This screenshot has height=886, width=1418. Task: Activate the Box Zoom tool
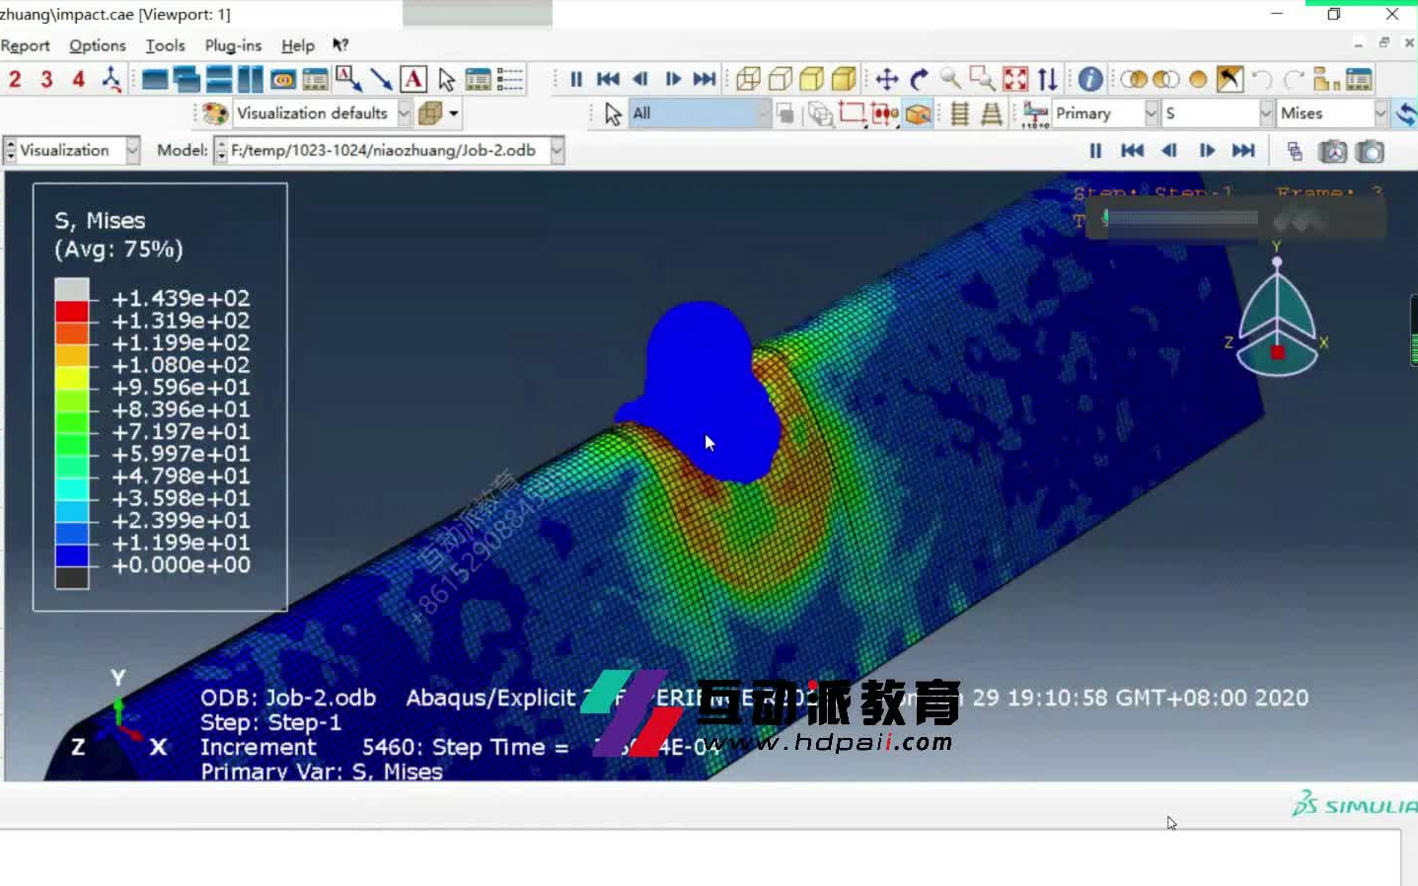pos(980,79)
